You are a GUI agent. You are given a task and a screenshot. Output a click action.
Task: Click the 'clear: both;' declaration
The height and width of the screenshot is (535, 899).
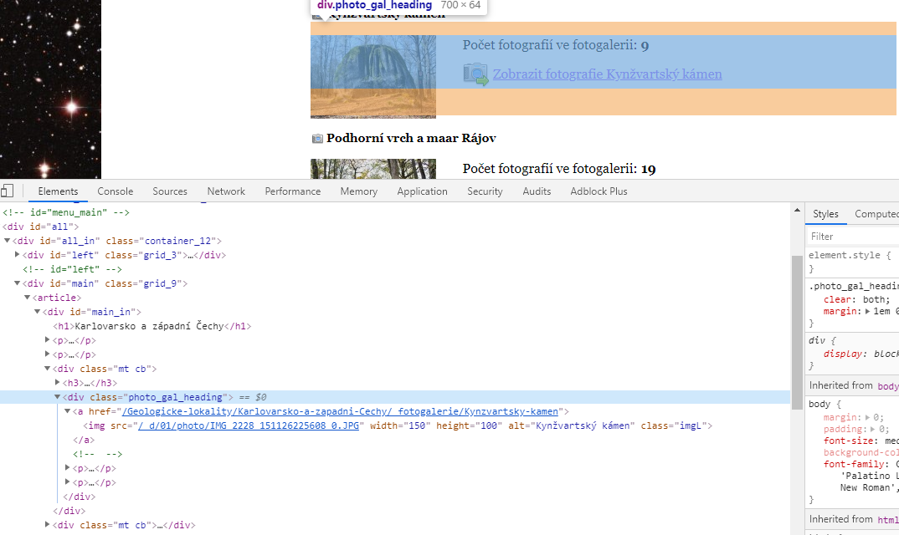856,299
